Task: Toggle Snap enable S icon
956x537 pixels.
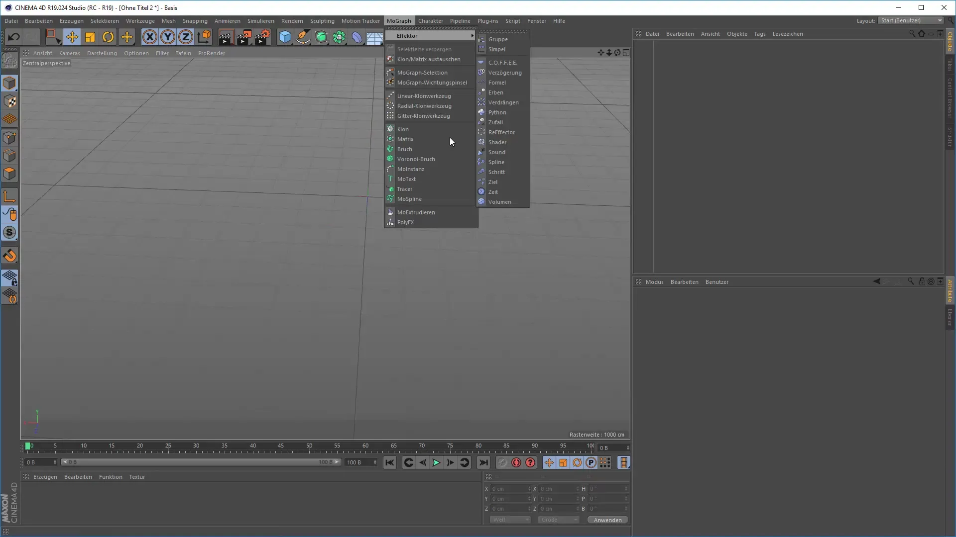Action: 9,232
